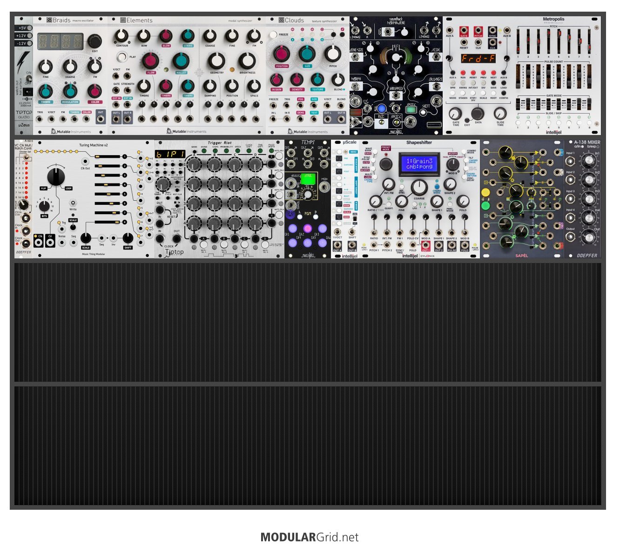The image size is (620, 547).
Task: Click the Clouds DENSITY knob
Action: click(x=297, y=80)
